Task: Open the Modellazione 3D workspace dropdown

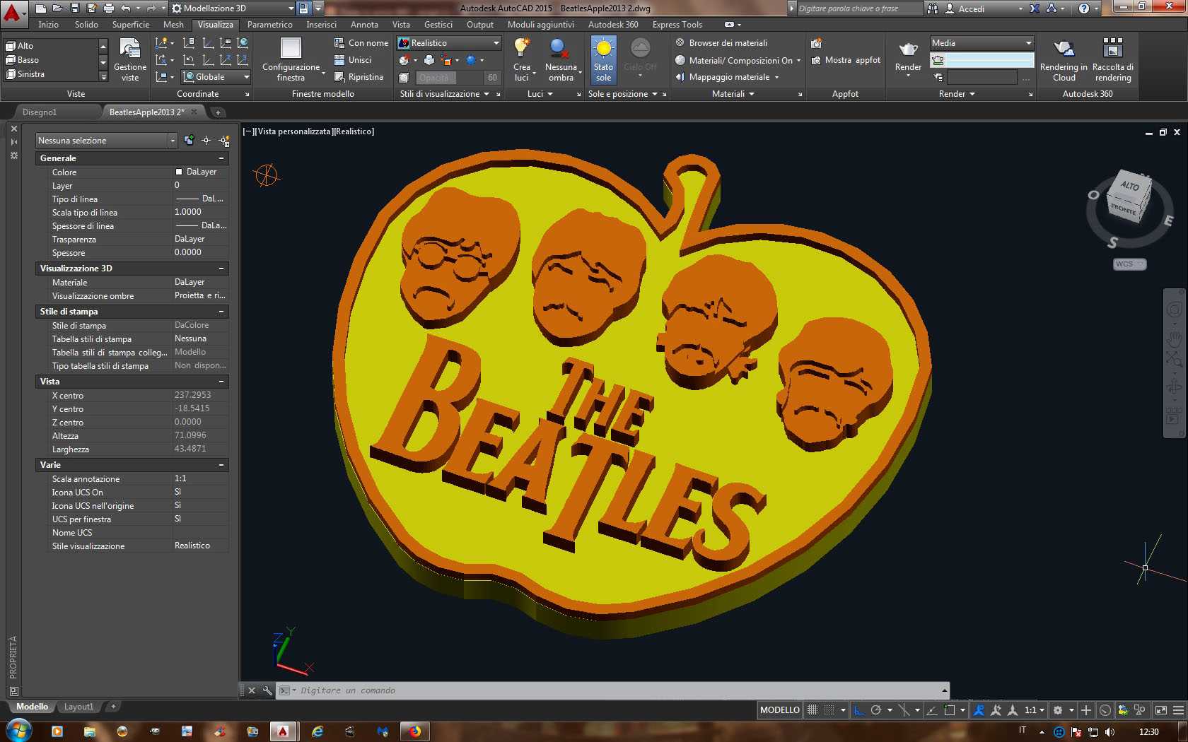Action: 232,8
